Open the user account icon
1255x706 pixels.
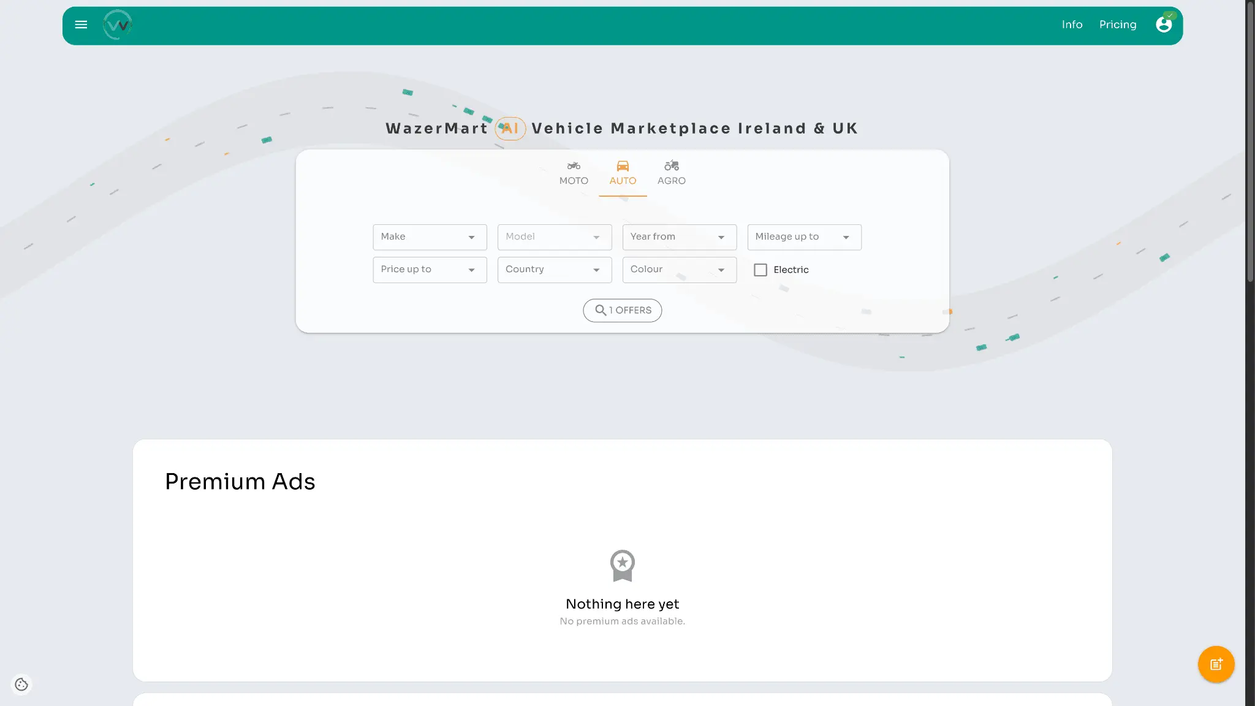click(1164, 25)
